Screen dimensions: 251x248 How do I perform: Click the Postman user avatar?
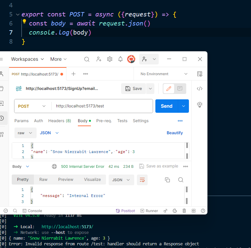pyautogui.click(x=131, y=59)
